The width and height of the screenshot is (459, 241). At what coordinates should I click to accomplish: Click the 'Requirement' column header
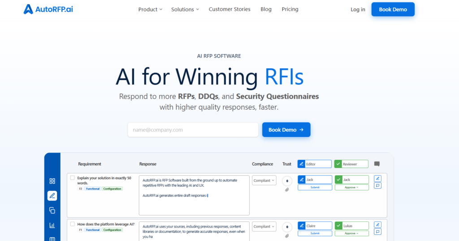coord(90,164)
